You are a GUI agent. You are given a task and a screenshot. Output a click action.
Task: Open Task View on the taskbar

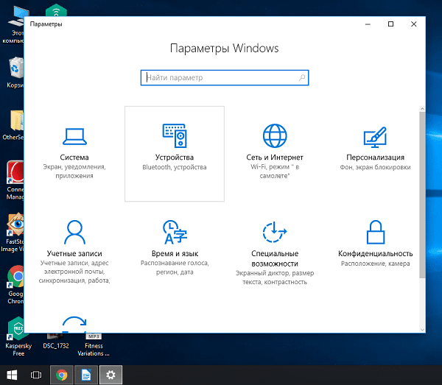36,375
